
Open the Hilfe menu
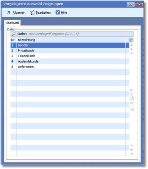point(61,13)
